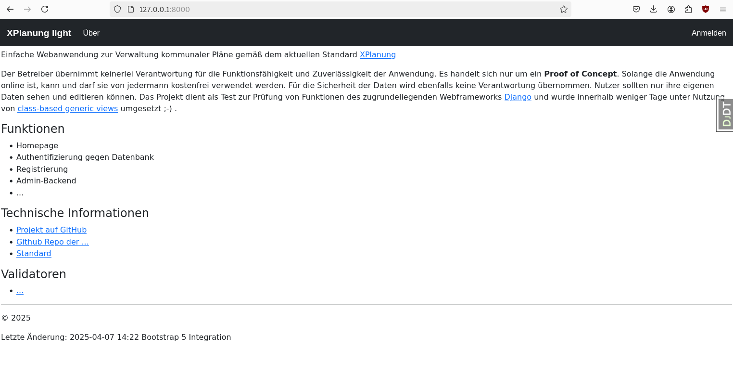733x374 pixels.
Task: Show the Django Debug Toolbar DjDT handle
Action: [725, 114]
